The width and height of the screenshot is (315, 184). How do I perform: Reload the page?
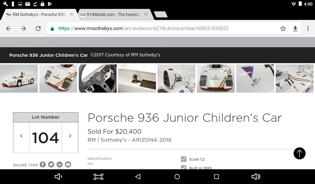point(38,29)
